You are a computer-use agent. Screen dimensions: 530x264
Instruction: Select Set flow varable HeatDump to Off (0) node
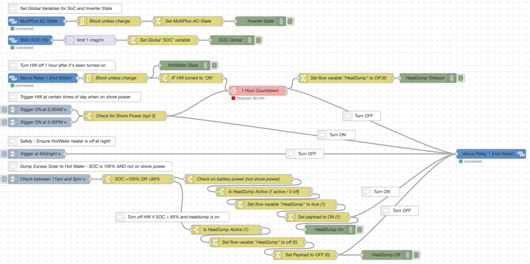point(346,78)
